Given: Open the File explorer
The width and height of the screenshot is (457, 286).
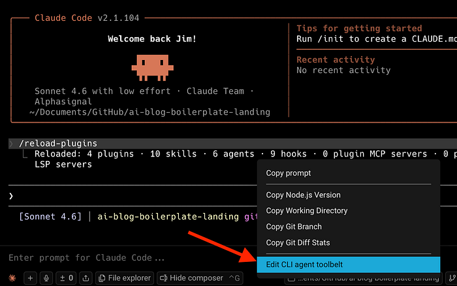Looking at the screenshot, I should point(125,278).
